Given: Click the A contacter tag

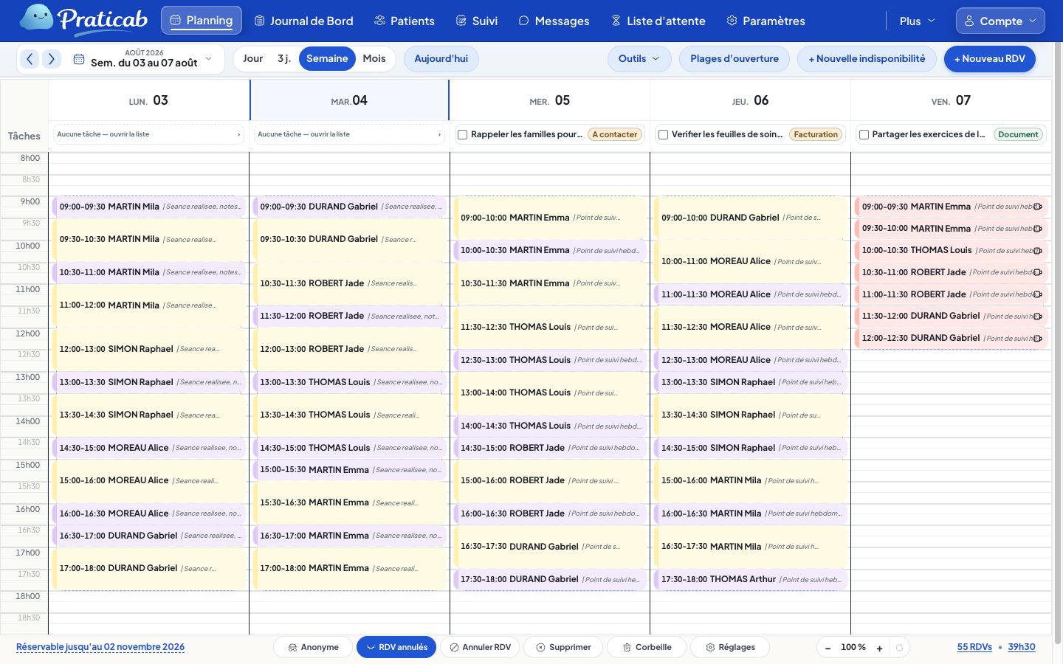Looking at the screenshot, I should [614, 134].
